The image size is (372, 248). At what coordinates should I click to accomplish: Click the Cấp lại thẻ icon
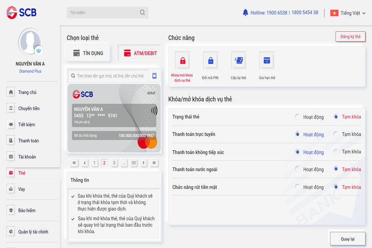click(239, 60)
